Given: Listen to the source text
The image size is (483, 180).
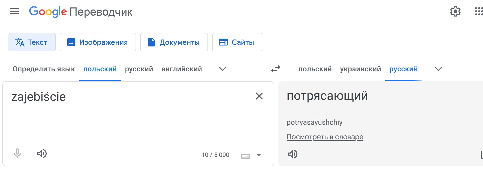Looking at the screenshot, I should point(42,154).
